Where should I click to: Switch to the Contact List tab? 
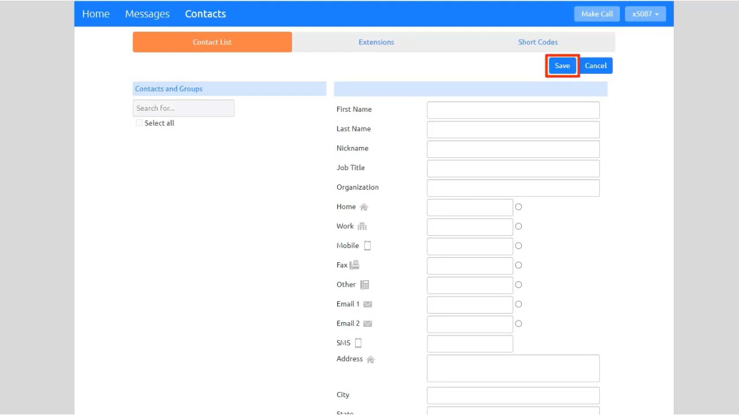[212, 42]
